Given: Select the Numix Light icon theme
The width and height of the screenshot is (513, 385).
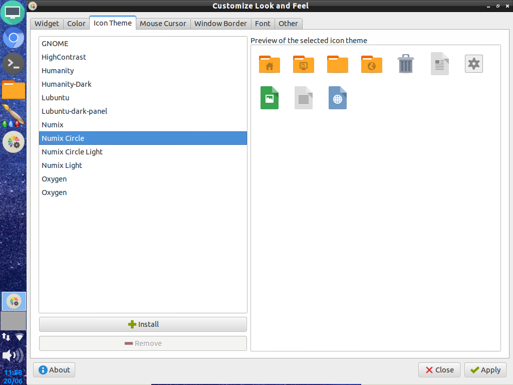Looking at the screenshot, I should 62,165.
